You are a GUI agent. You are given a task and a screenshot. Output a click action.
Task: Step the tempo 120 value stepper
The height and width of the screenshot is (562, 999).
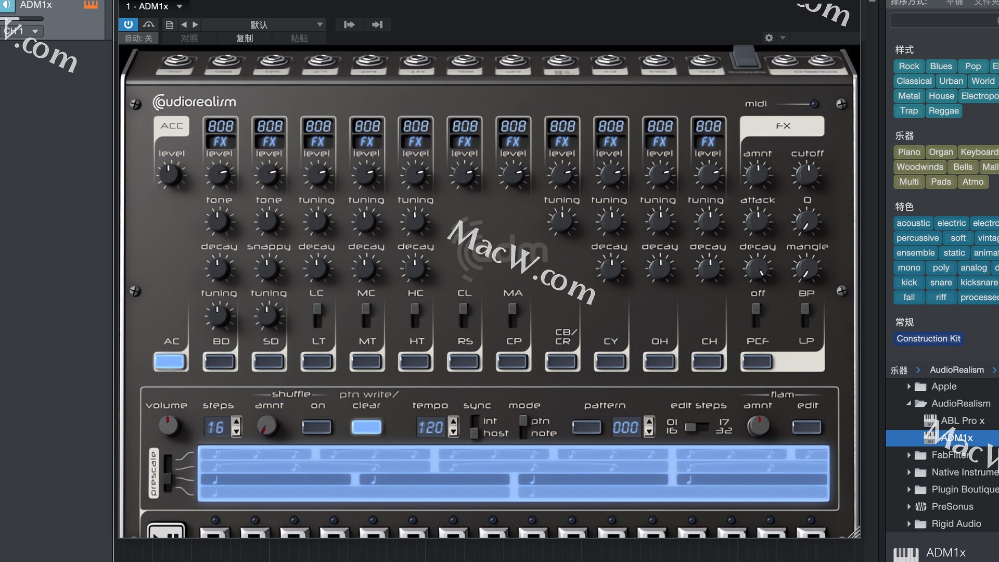coord(453,427)
